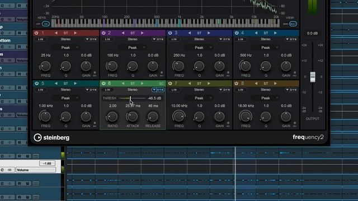
Task: Toggle band 7 power icon
Action: point(170,83)
